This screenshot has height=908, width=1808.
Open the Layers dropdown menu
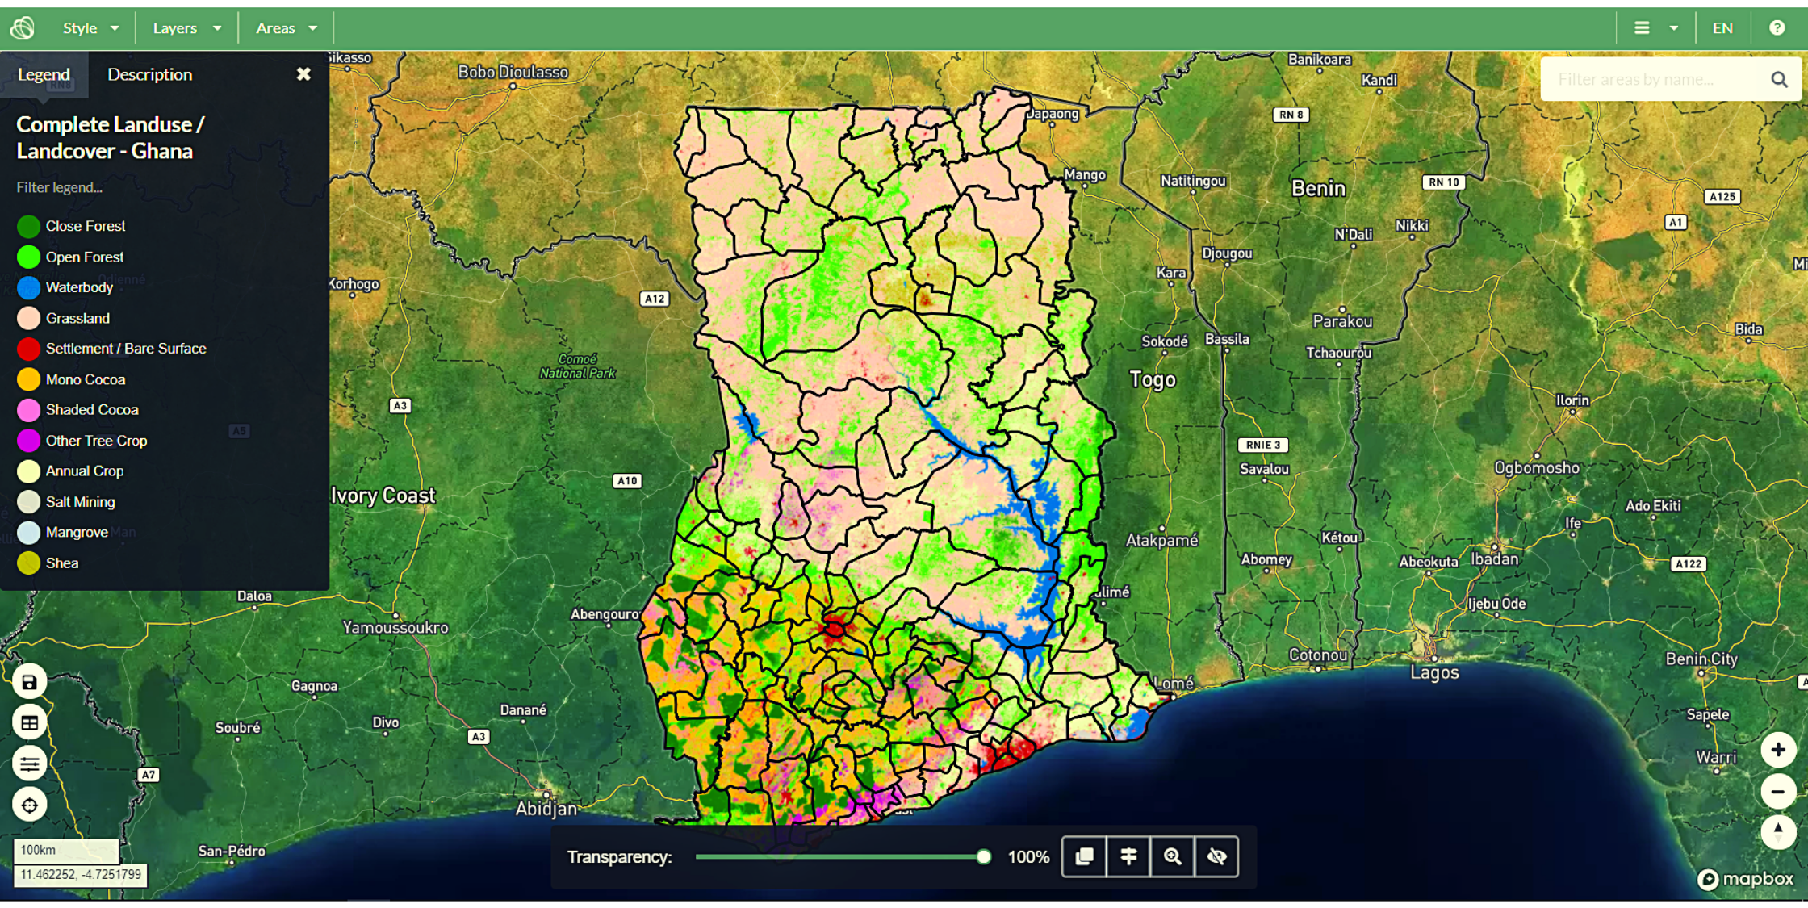pos(184,27)
